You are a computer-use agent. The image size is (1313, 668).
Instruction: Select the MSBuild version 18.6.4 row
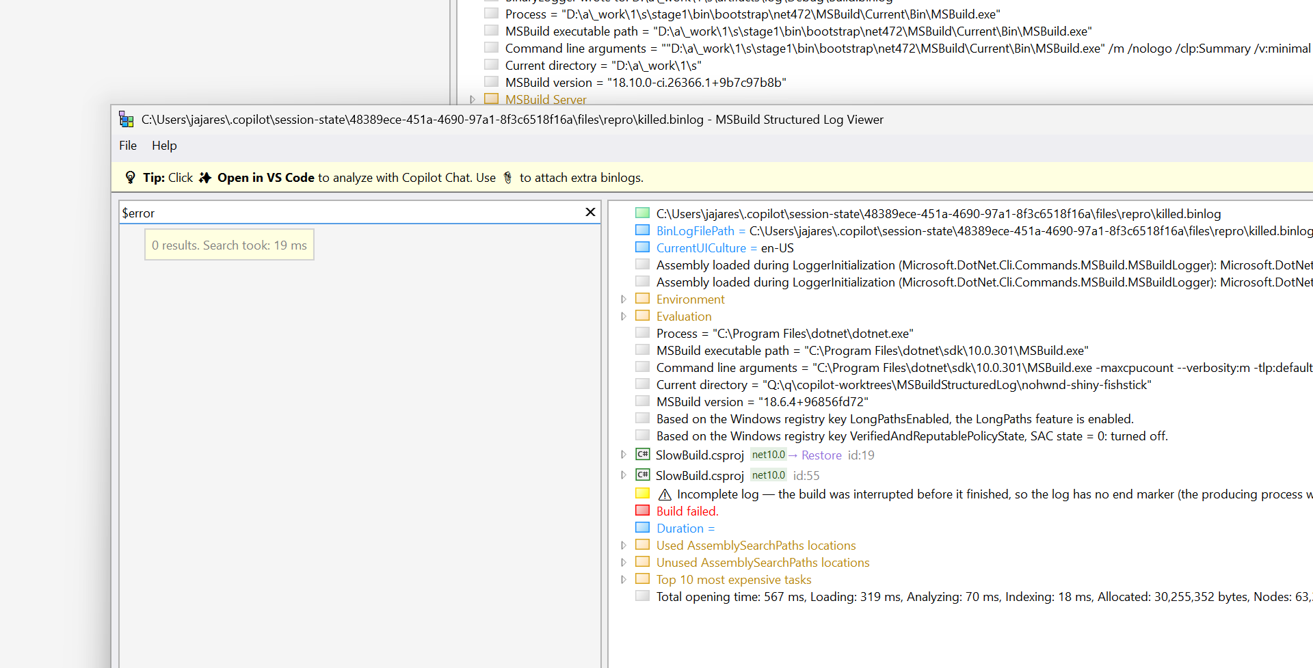tap(762, 402)
